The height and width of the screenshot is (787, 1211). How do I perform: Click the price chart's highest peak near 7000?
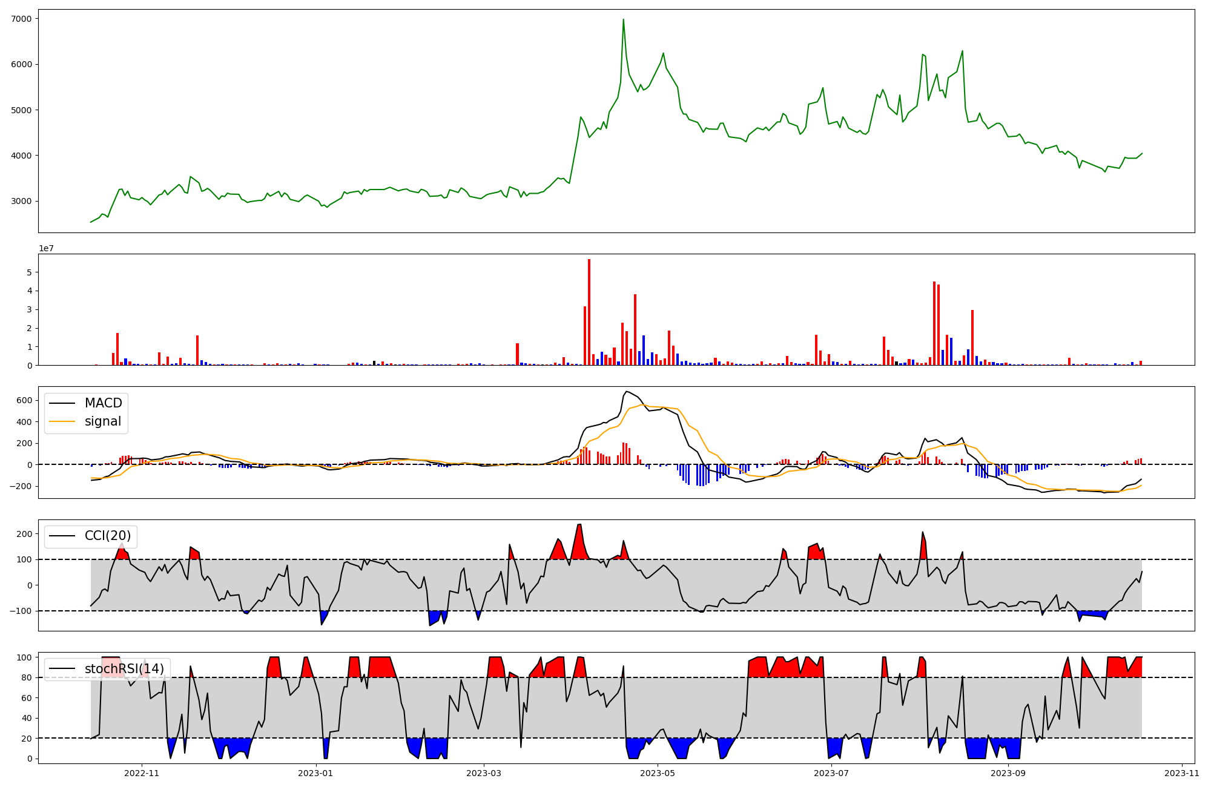tap(623, 20)
